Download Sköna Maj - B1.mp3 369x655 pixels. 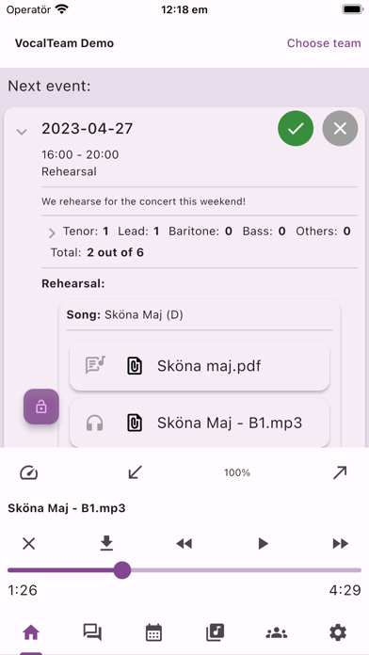106,543
